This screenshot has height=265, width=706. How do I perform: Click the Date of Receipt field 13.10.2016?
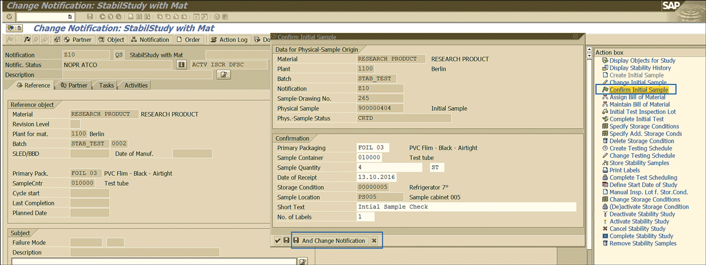(x=377, y=178)
